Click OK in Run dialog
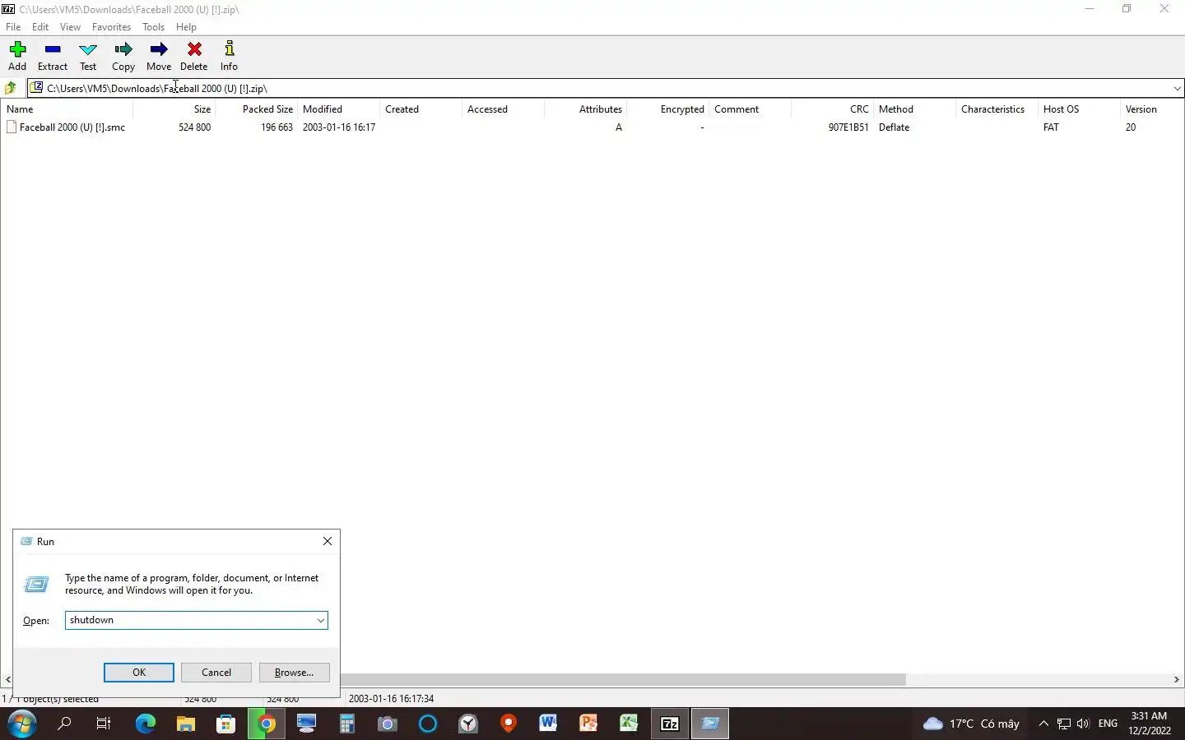 click(x=139, y=673)
